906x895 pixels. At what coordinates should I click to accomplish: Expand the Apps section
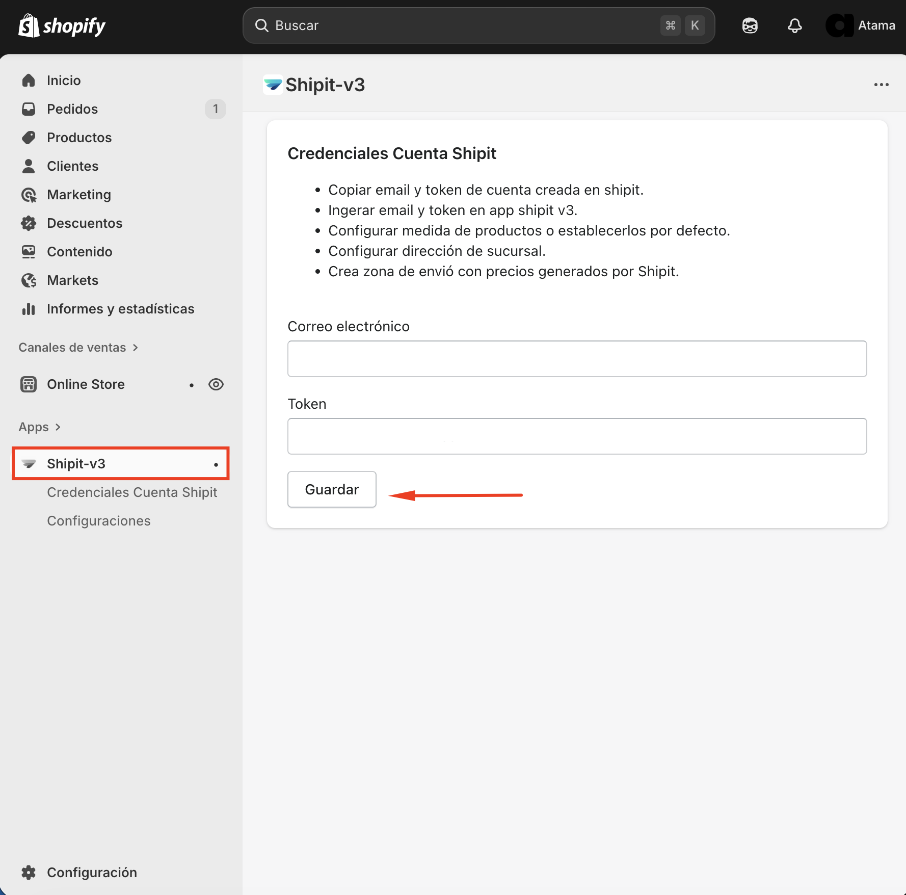click(40, 427)
